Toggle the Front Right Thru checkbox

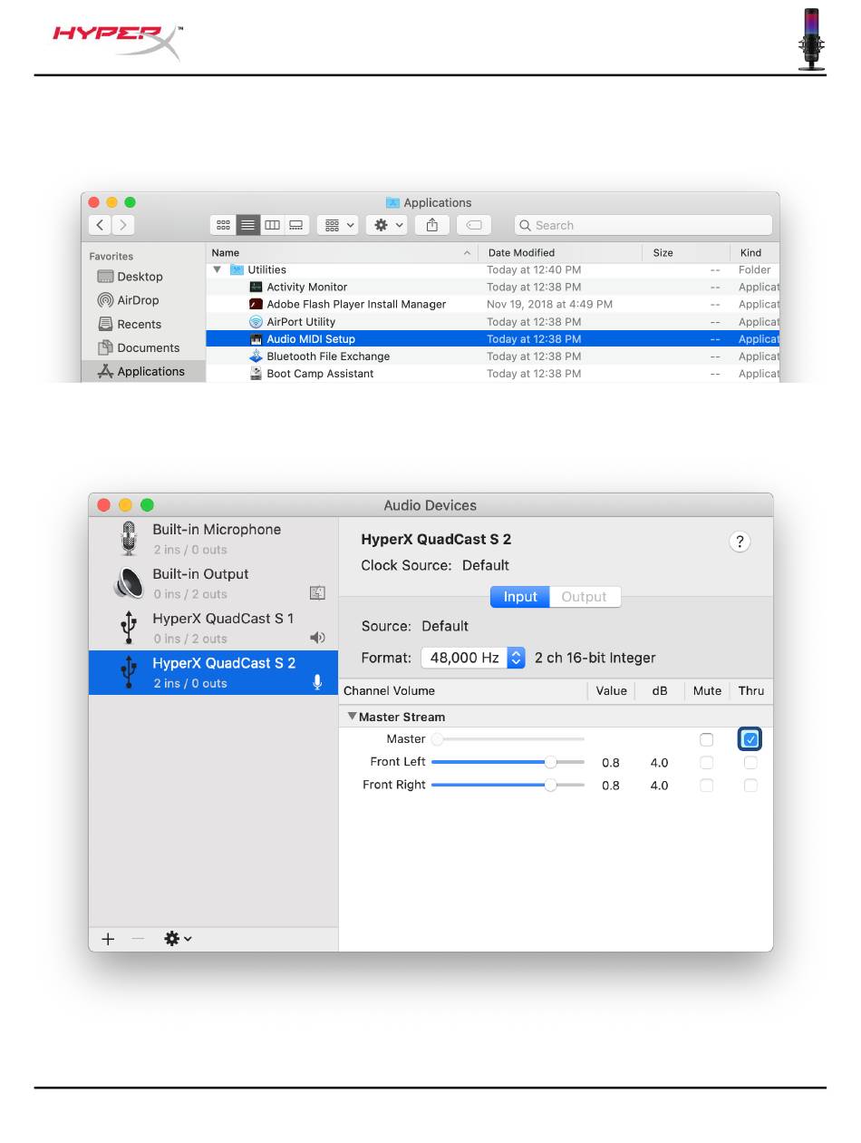pyautogui.click(x=750, y=785)
